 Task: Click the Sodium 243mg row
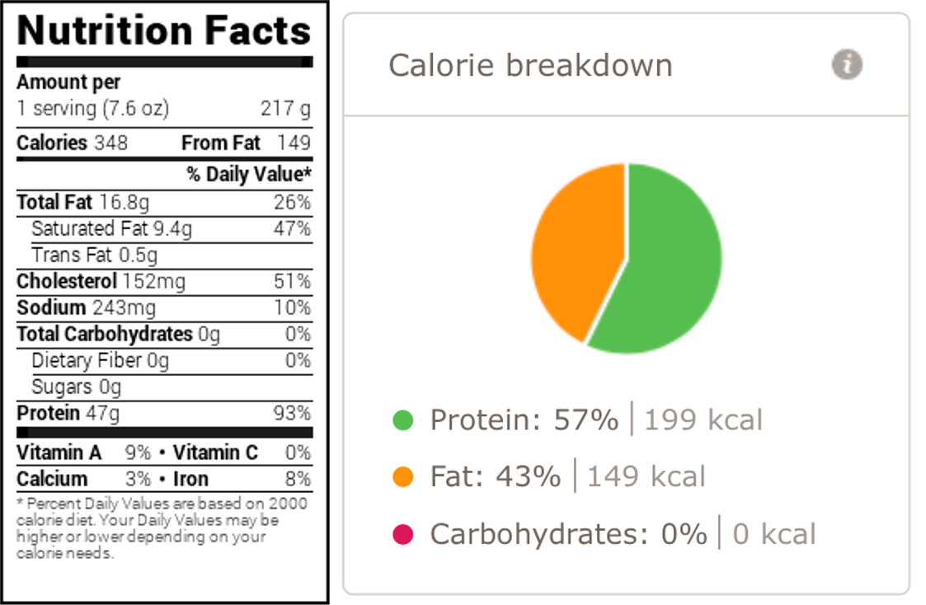coord(164,308)
